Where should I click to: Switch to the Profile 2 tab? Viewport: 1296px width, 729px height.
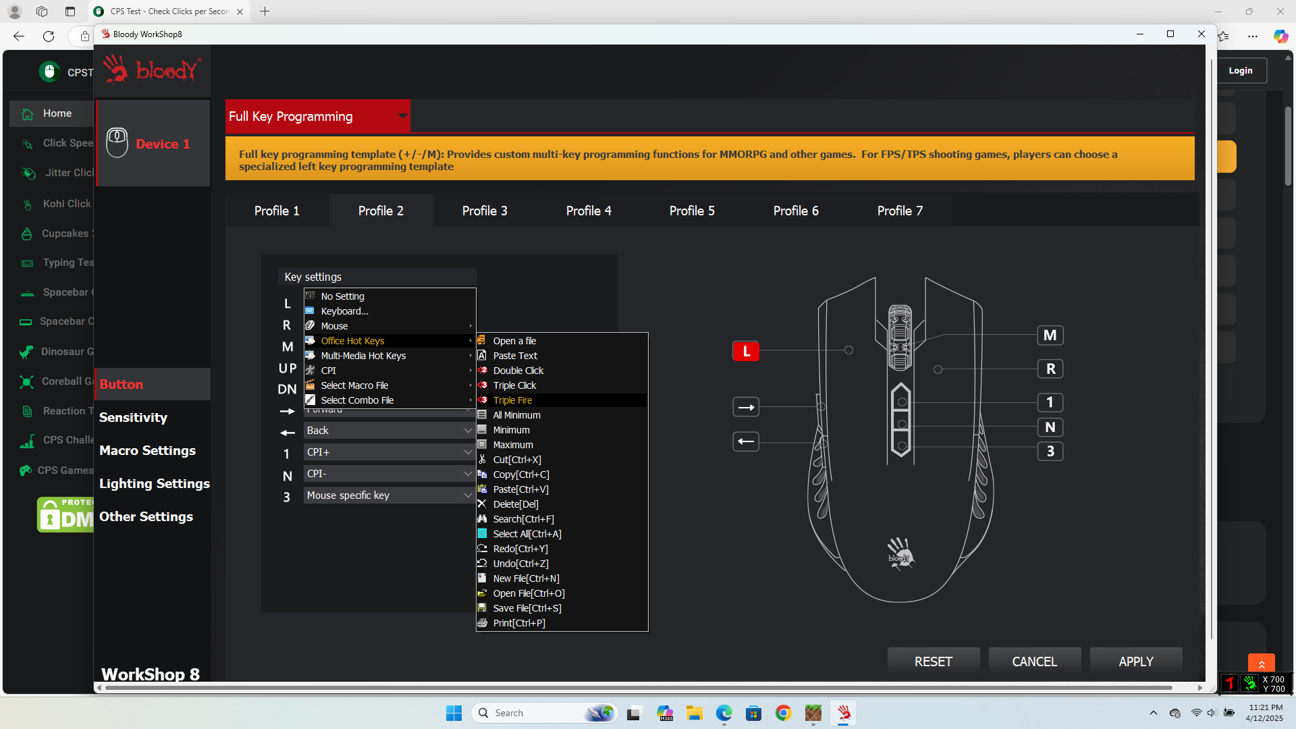pos(381,211)
